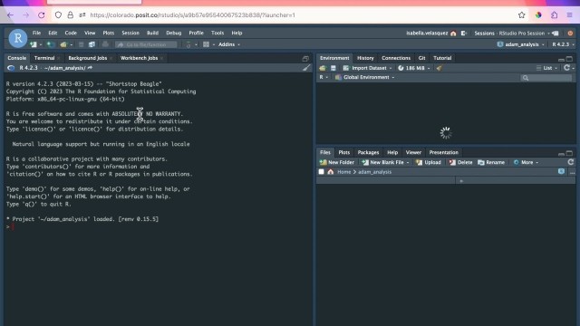Click the Home breadcrumb link
The height and width of the screenshot is (326, 580).
pyautogui.click(x=343, y=172)
